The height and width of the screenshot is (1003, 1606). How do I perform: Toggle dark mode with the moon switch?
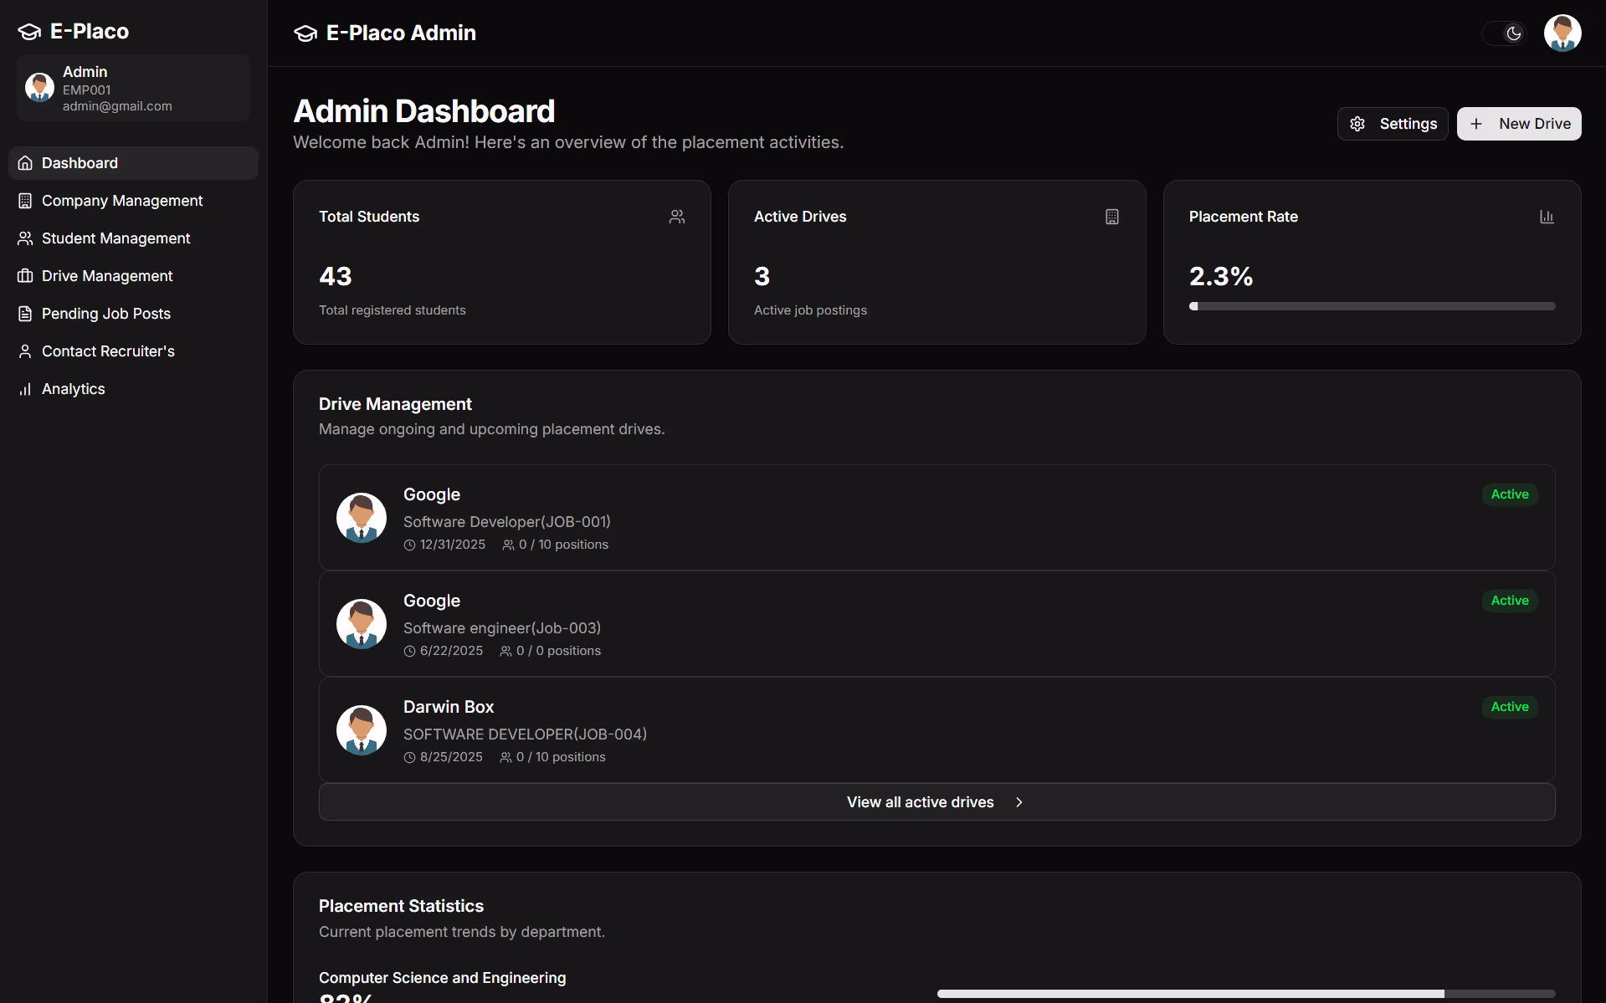tap(1505, 33)
